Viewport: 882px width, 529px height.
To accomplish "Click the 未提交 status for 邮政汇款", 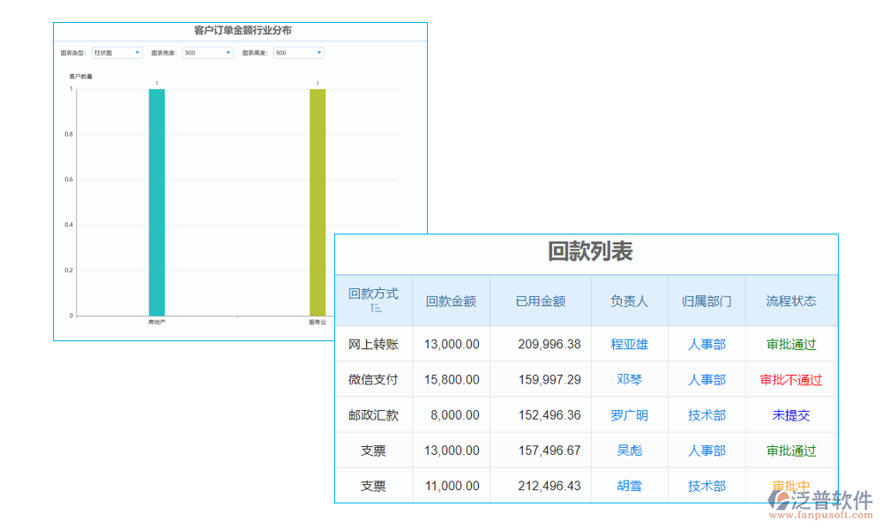I will (x=789, y=414).
